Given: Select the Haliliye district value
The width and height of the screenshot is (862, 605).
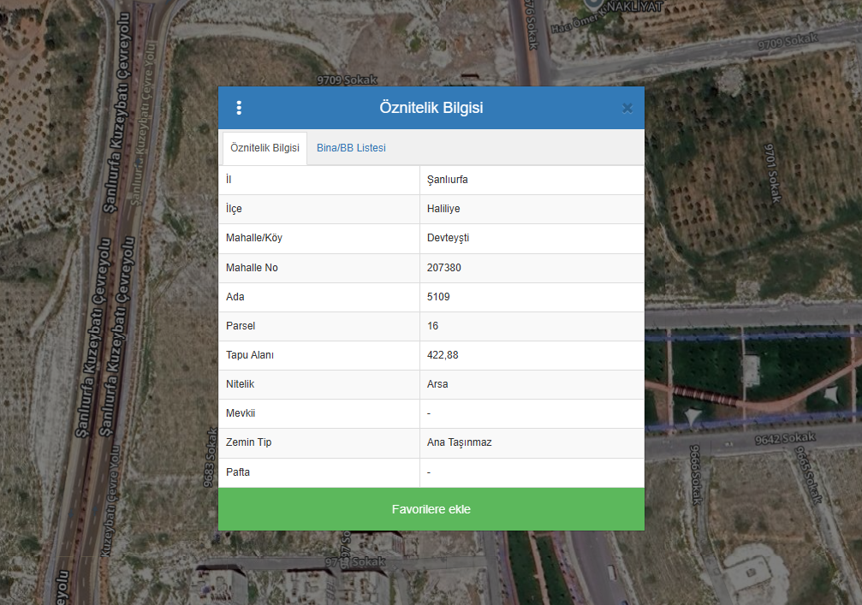Looking at the screenshot, I should pyautogui.click(x=443, y=209).
